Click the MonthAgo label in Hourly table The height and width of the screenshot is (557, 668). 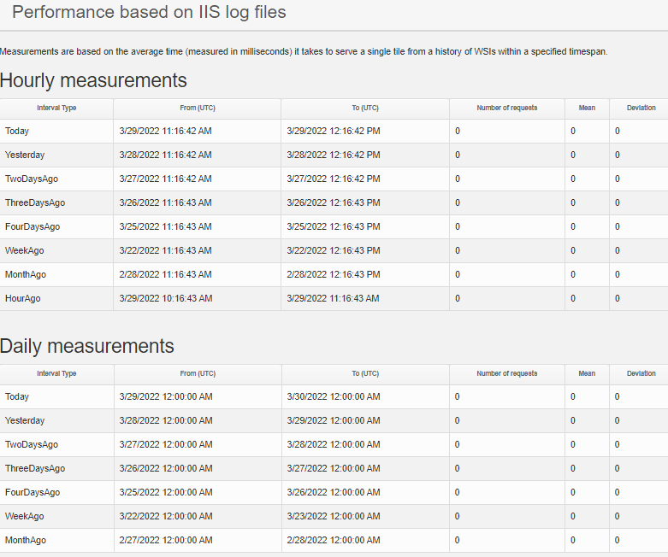point(26,275)
